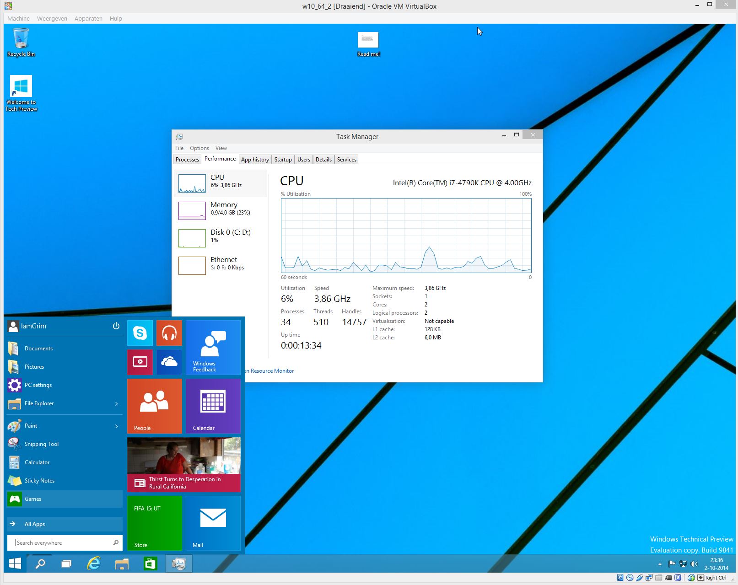The image size is (738, 585).
Task: Open the Video tile in Start menu
Action: pyautogui.click(x=140, y=362)
